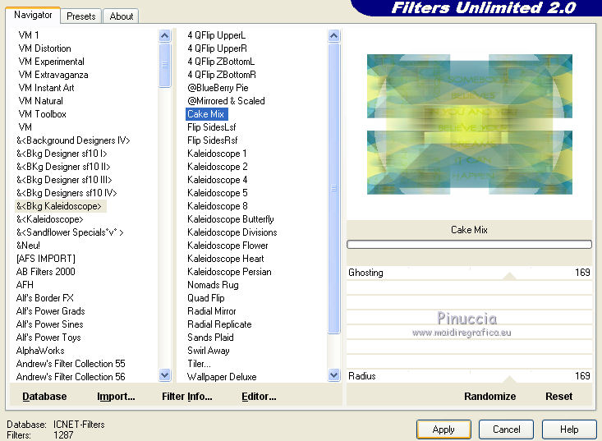Screen dimensions: 602x441
Task: Choose 4 QFlip UpperL filter
Action: (216, 35)
